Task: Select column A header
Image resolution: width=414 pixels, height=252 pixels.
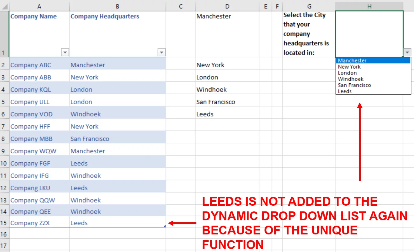Action: pyautogui.click(x=39, y=6)
